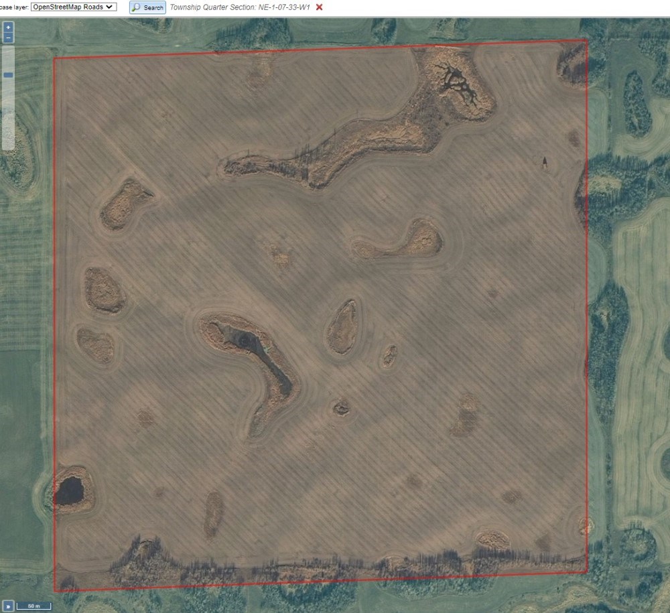Zoom in with the plus button
This screenshot has height=613, width=670.
coord(8,27)
